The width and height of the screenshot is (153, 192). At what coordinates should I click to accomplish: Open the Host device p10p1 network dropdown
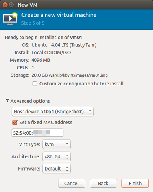(x=53, y=112)
